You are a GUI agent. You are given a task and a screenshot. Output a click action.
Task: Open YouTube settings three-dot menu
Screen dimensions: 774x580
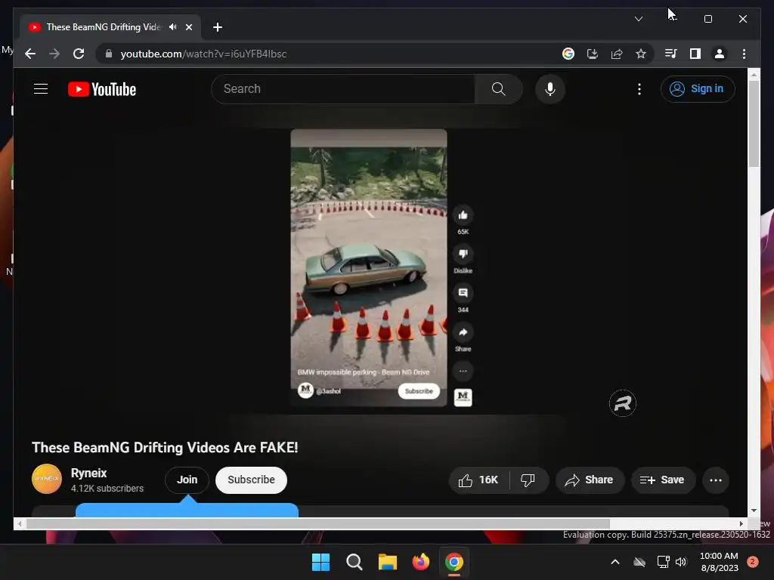point(639,89)
